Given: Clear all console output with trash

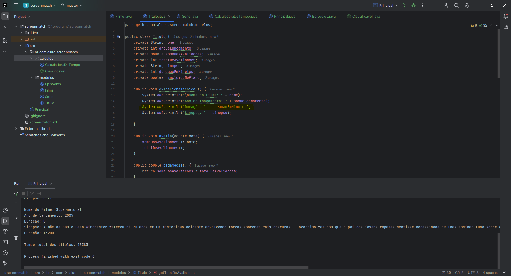Looking at the screenshot, I should [x=16, y=238].
